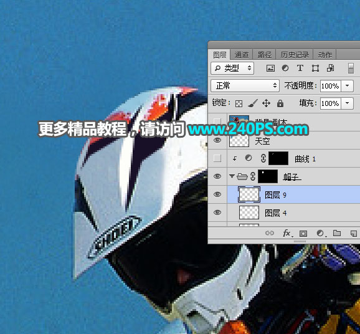Viewport: 360px width, 334px height.
Task: Toggle the layer filtering switch
Action: click(351, 69)
